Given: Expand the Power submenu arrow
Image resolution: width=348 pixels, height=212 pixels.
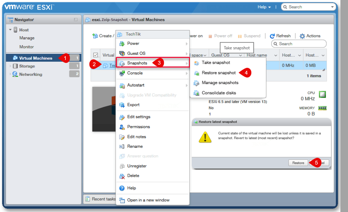Looking at the screenshot, I should click(187, 44).
